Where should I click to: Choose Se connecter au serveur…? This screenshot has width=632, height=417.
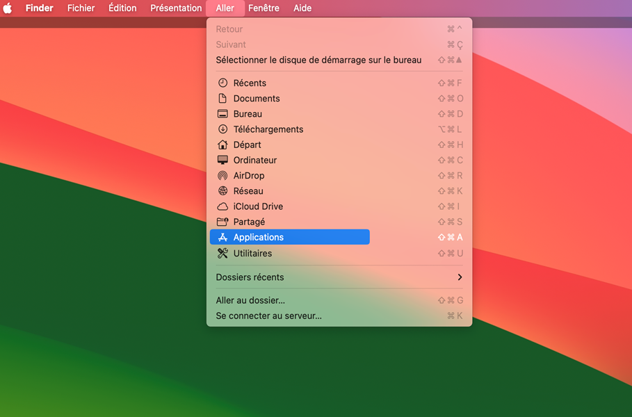(268, 316)
